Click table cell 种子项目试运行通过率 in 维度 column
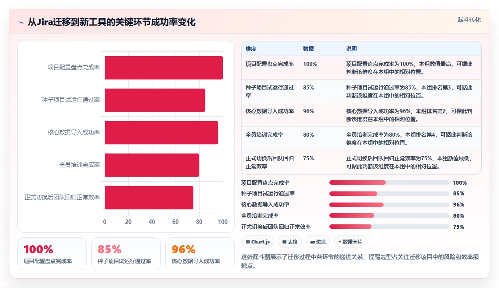 pyautogui.click(x=270, y=92)
